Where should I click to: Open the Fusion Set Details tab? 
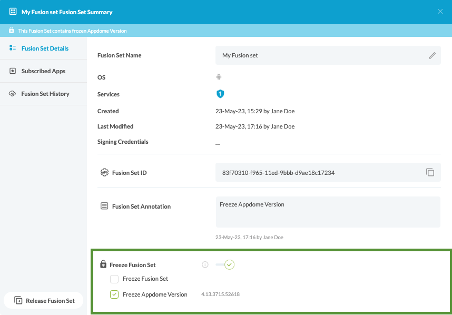[44, 48]
